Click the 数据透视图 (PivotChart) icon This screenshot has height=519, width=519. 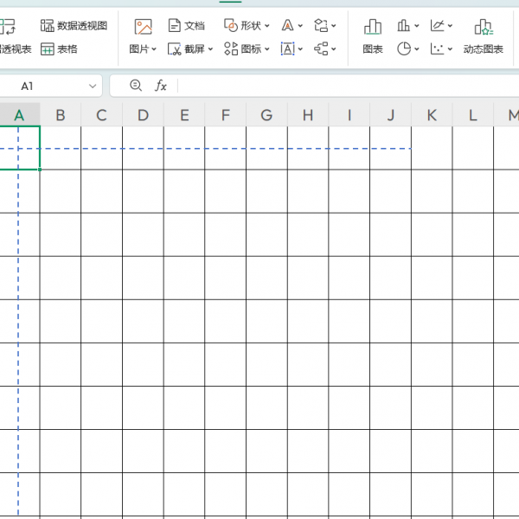coord(48,26)
